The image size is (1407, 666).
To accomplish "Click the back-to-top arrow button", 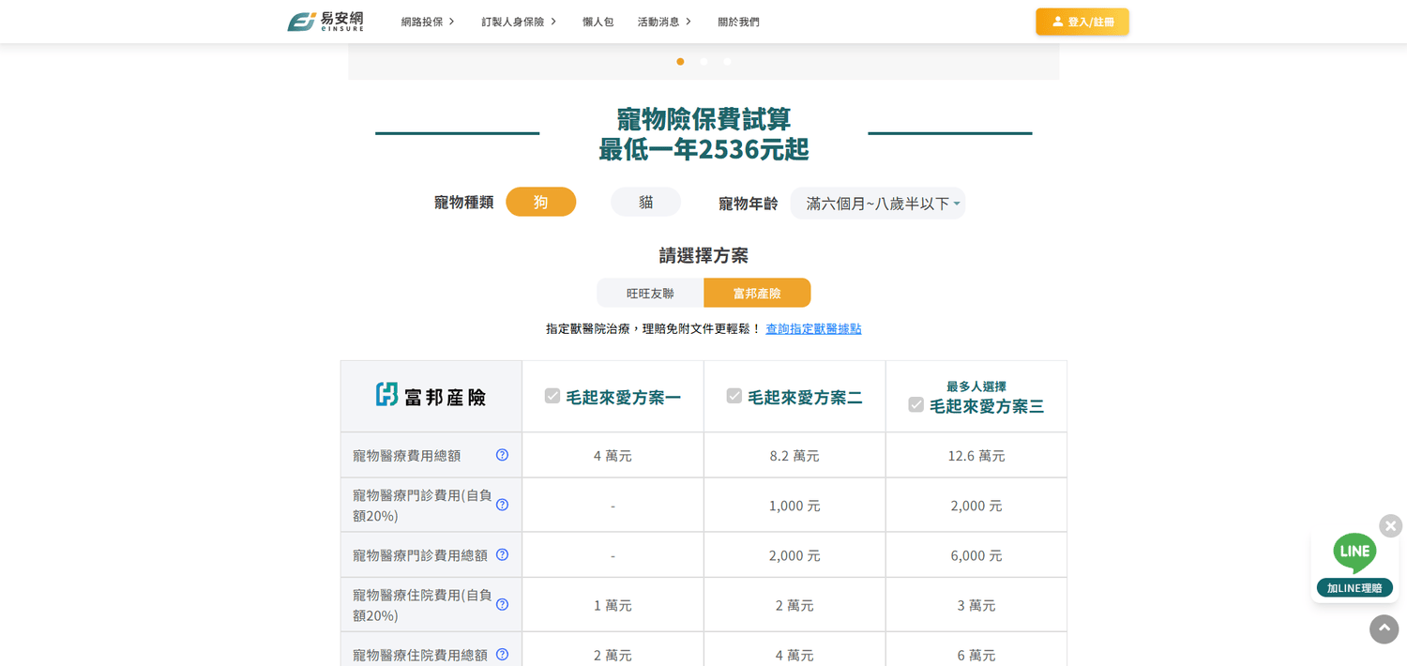I will (1384, 628).
